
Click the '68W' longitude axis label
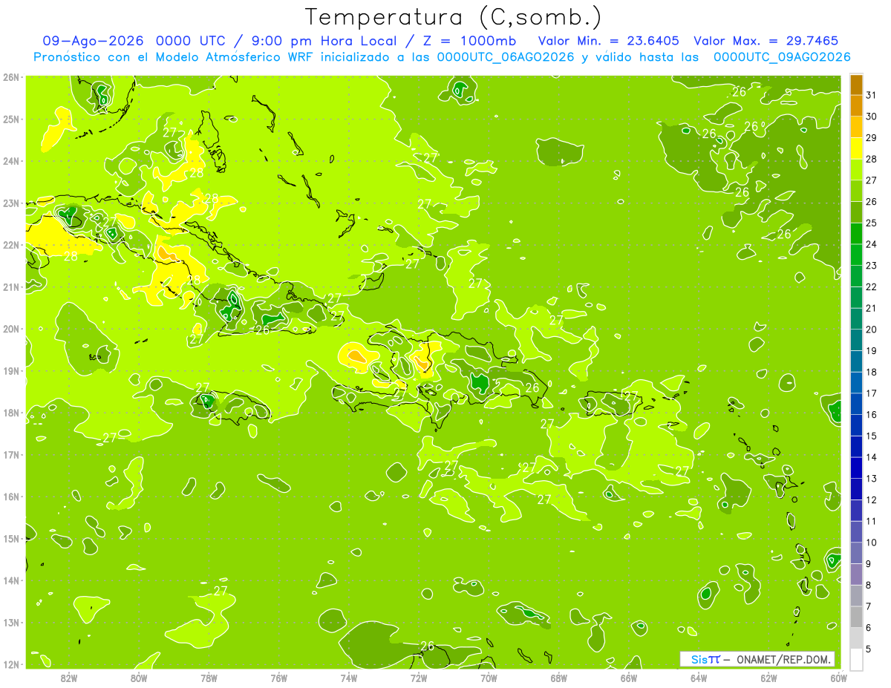coord(559,677)
